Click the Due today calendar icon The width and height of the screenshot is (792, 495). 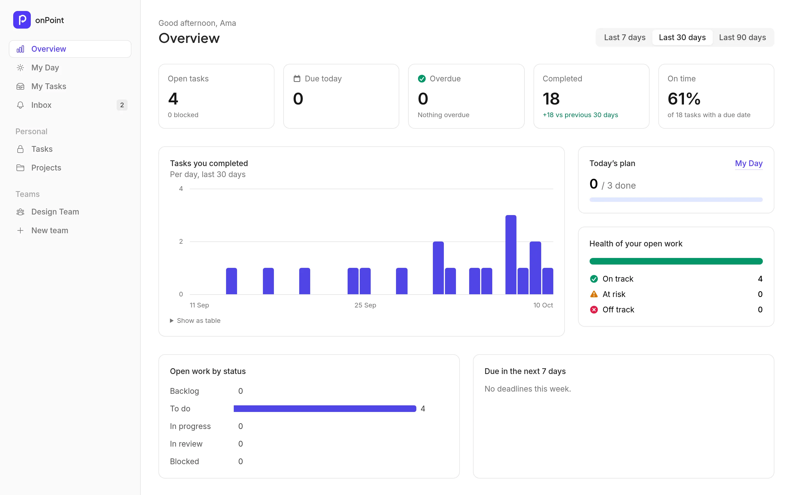pos(297,79)
